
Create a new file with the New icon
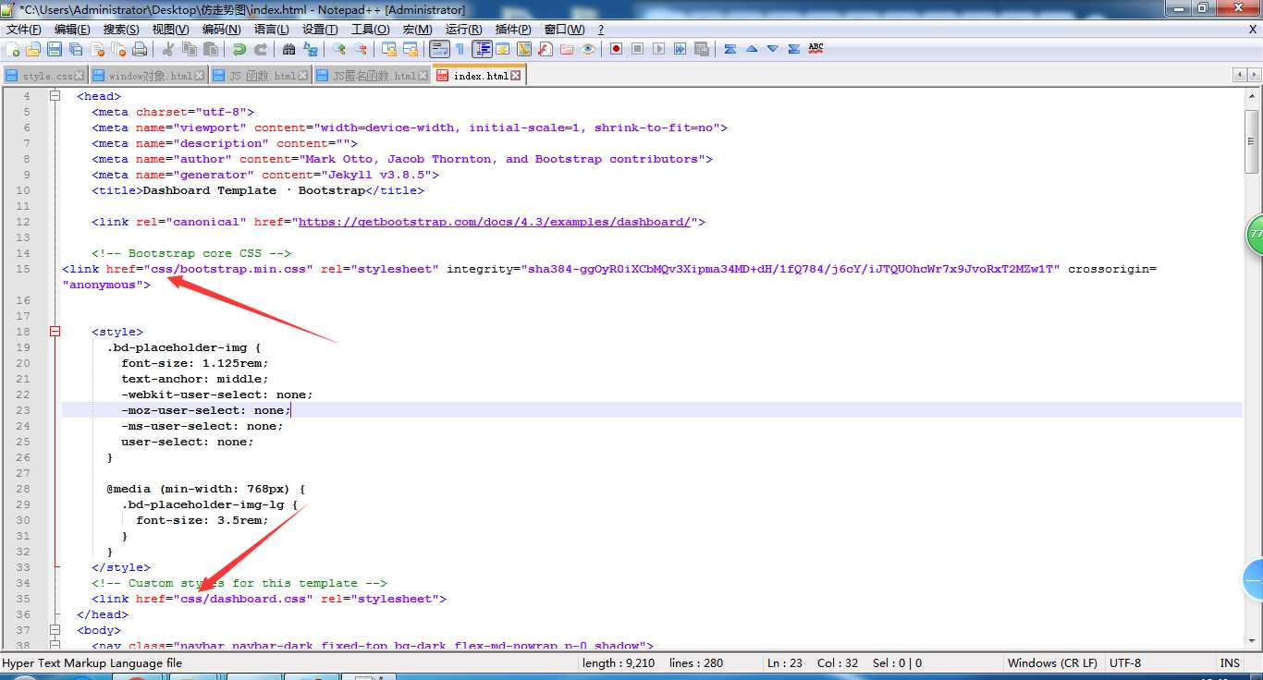[12, 49]
